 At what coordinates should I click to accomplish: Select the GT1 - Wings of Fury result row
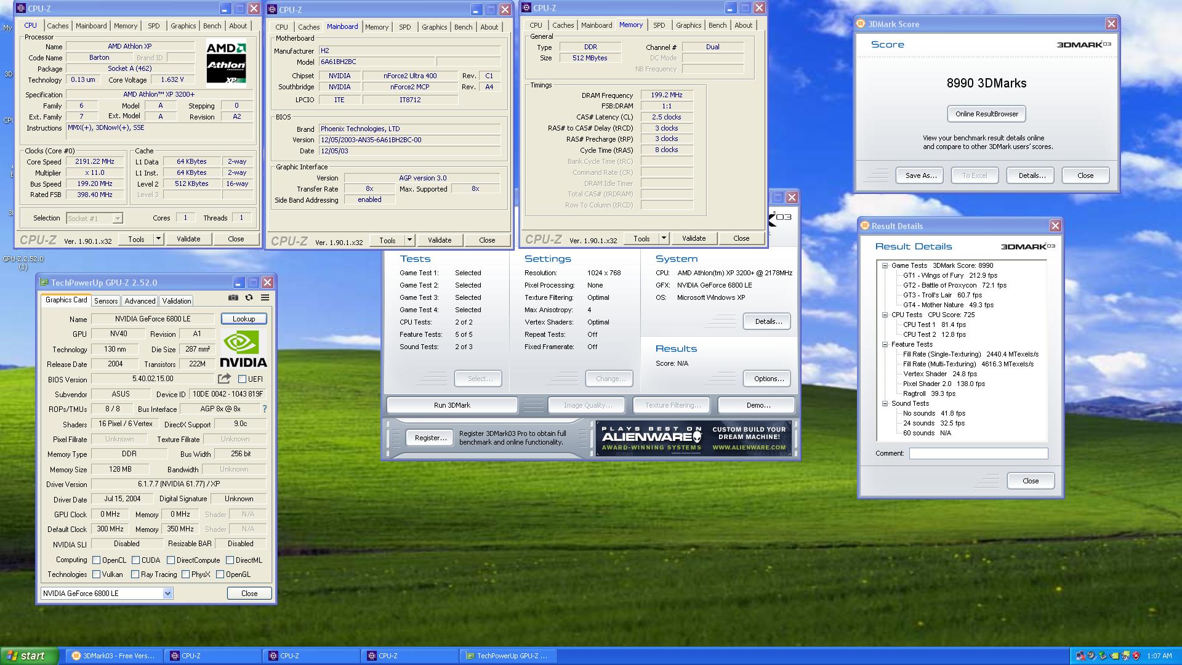950,275
